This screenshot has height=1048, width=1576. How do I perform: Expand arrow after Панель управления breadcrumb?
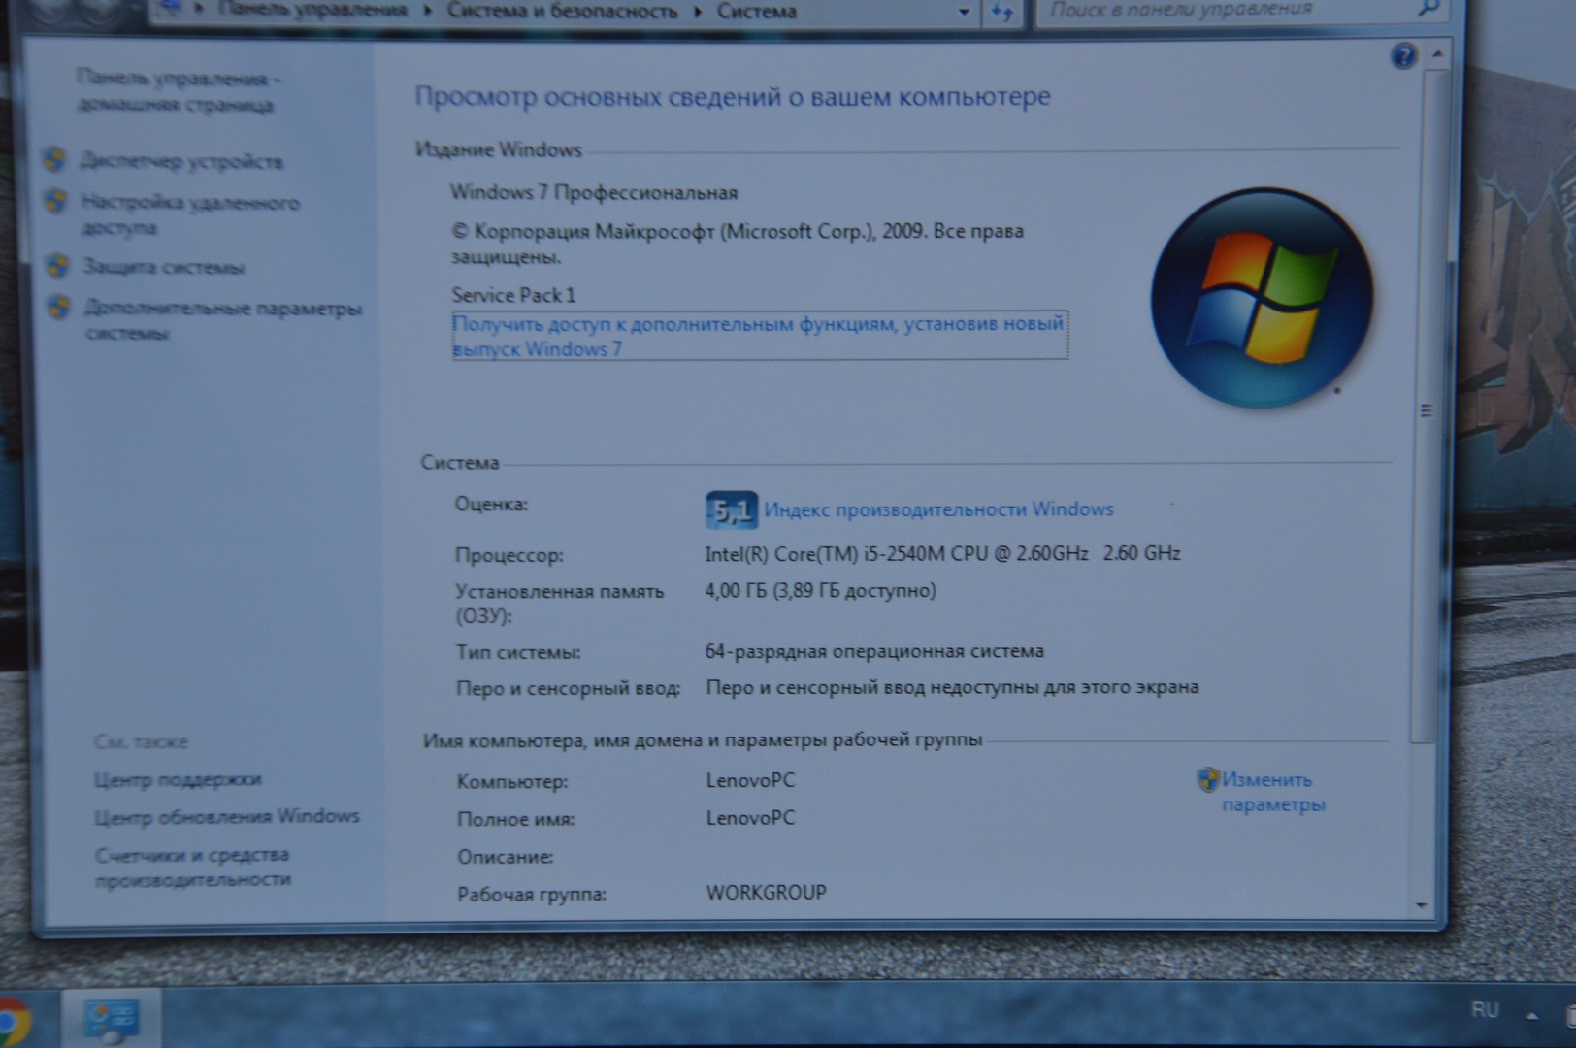tap(427, 13)
